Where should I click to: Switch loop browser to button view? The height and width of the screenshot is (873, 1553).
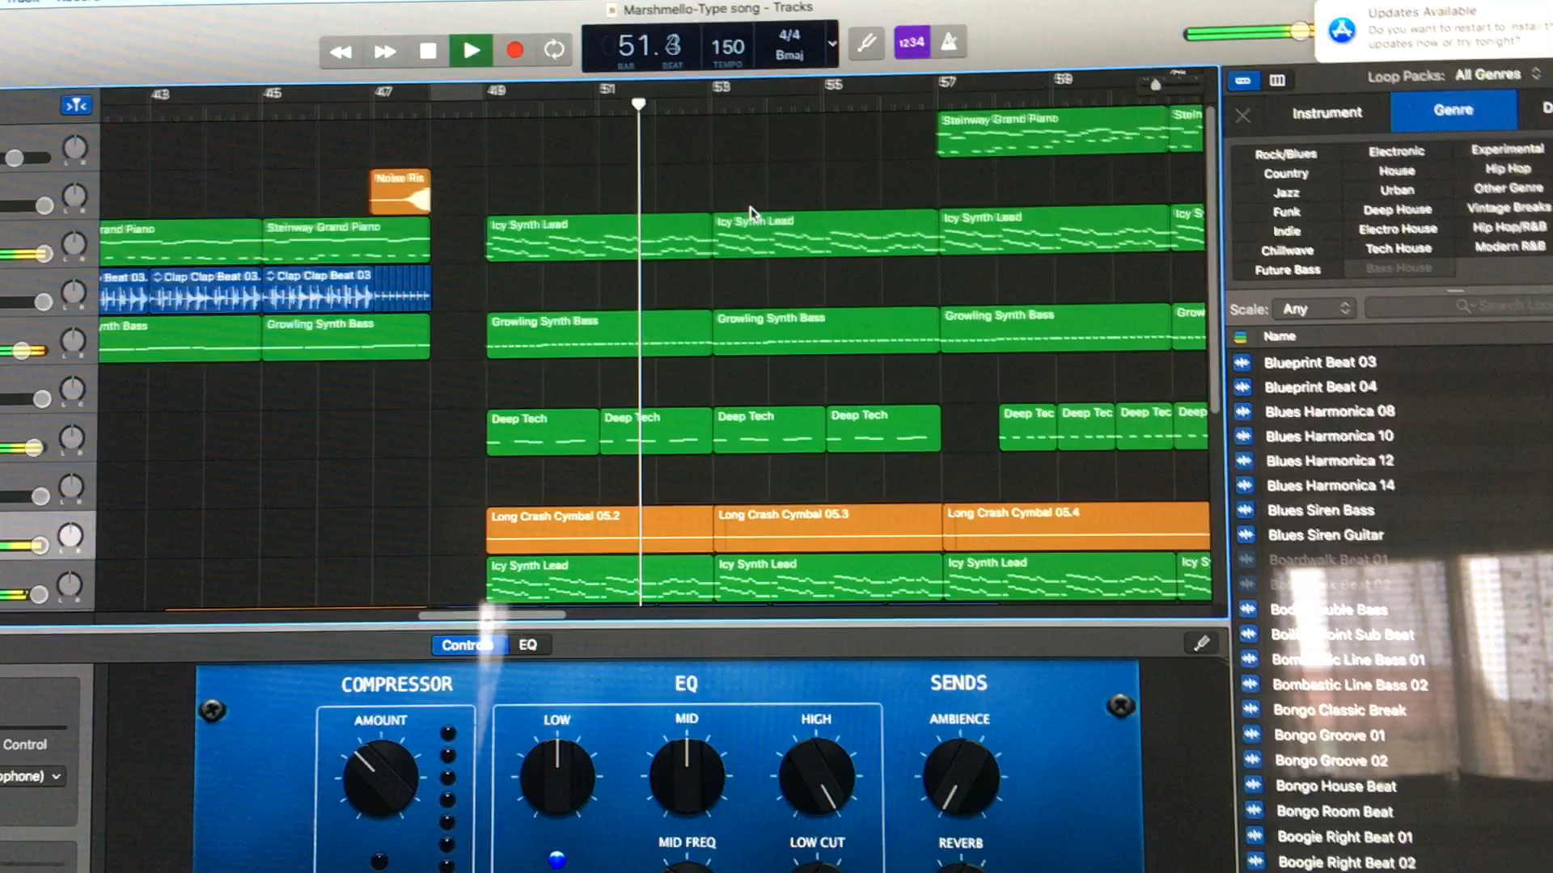tap(1243, 80)
